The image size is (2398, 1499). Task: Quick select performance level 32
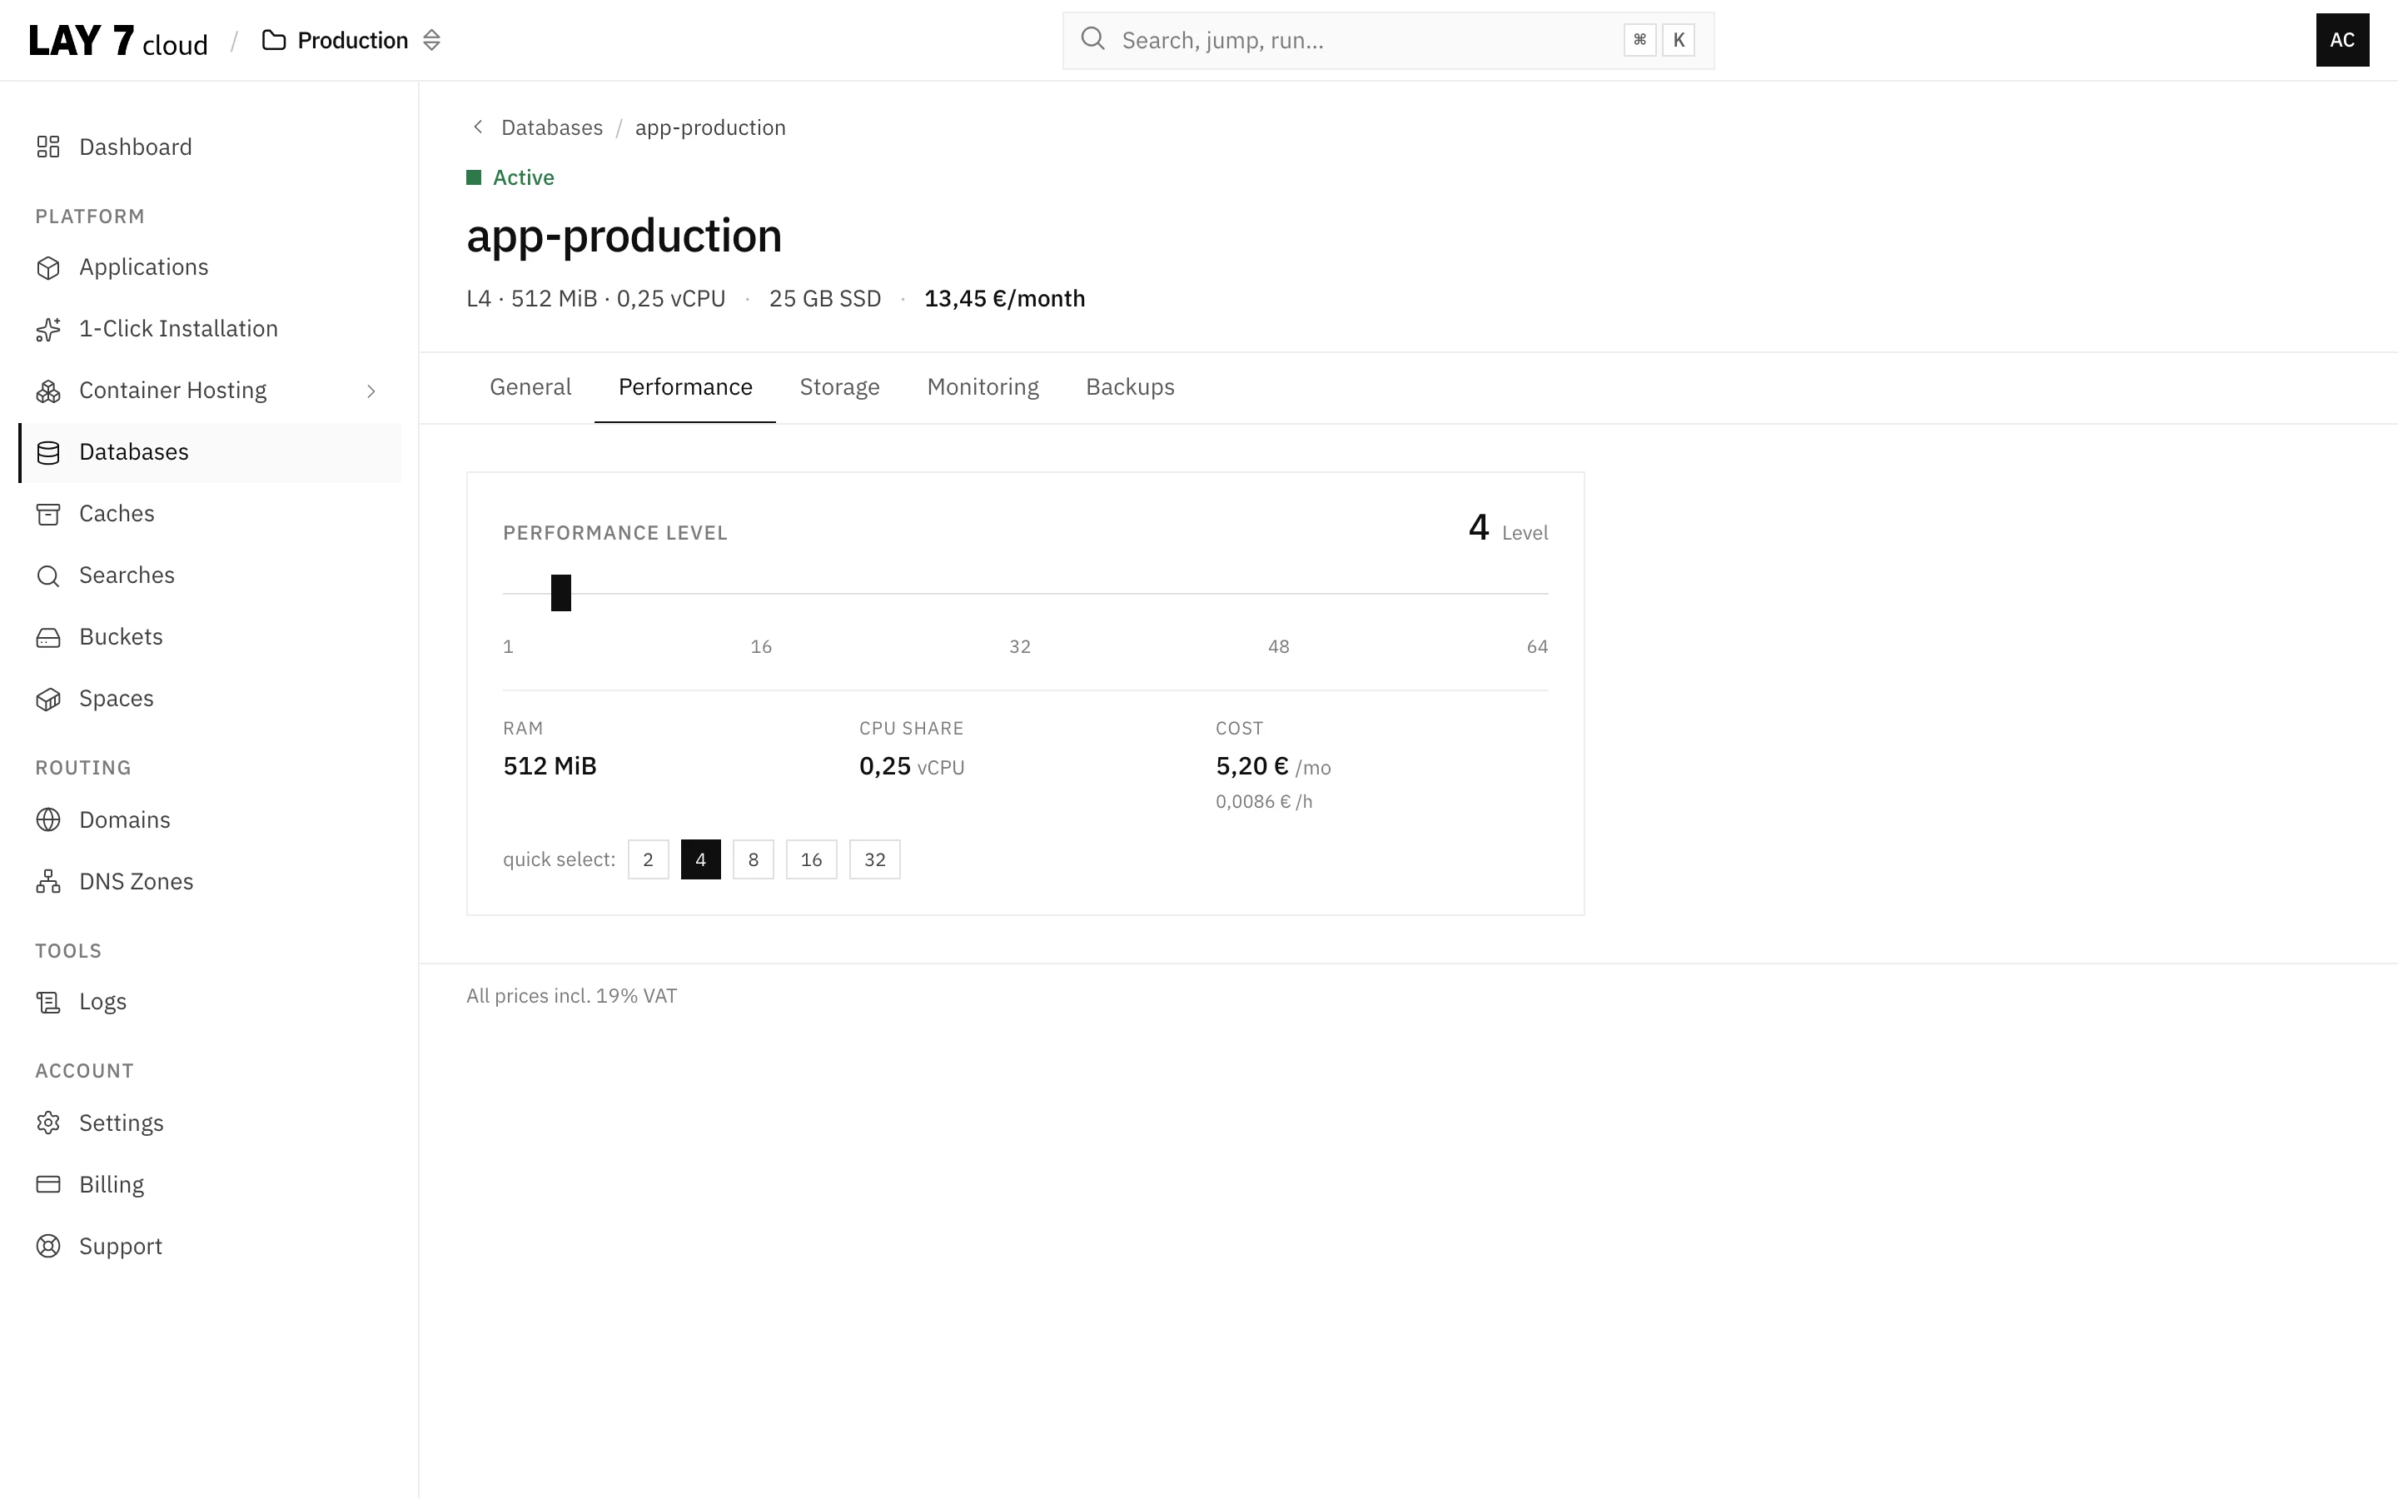coord(875,859)
